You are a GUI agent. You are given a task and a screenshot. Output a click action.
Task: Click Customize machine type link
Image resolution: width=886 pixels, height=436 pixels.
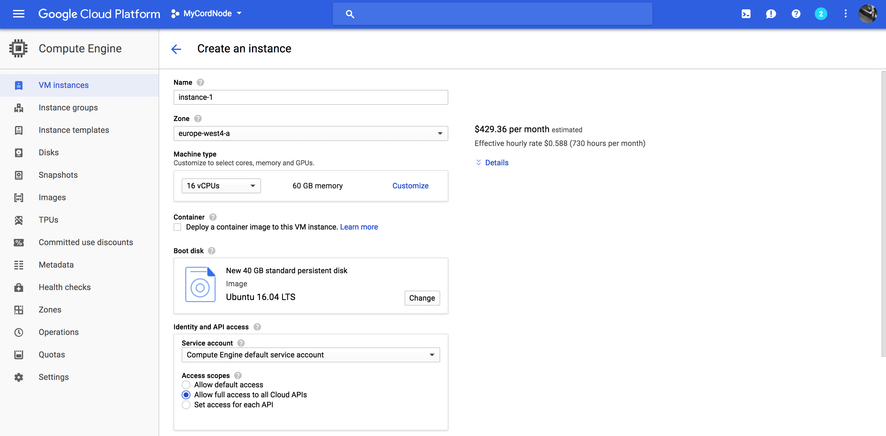pos(410,186)
